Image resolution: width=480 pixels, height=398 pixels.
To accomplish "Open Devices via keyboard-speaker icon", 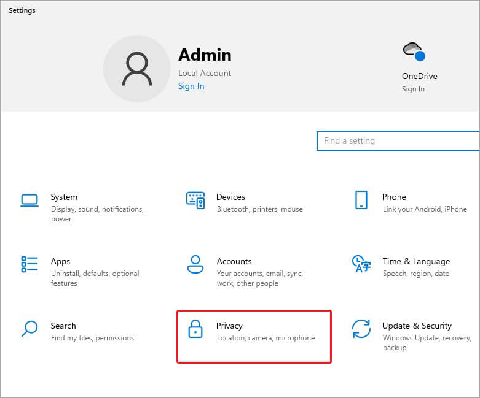I will [195, 200].
